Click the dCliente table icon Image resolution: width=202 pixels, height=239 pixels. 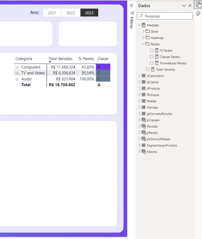143,82
